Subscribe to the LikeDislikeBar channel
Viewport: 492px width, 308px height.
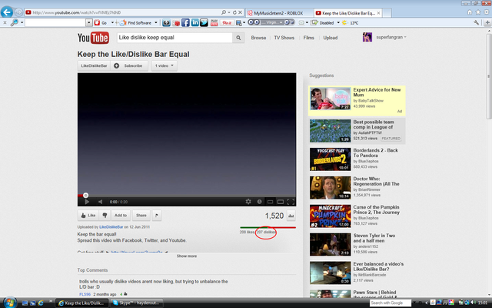point(129,65)
